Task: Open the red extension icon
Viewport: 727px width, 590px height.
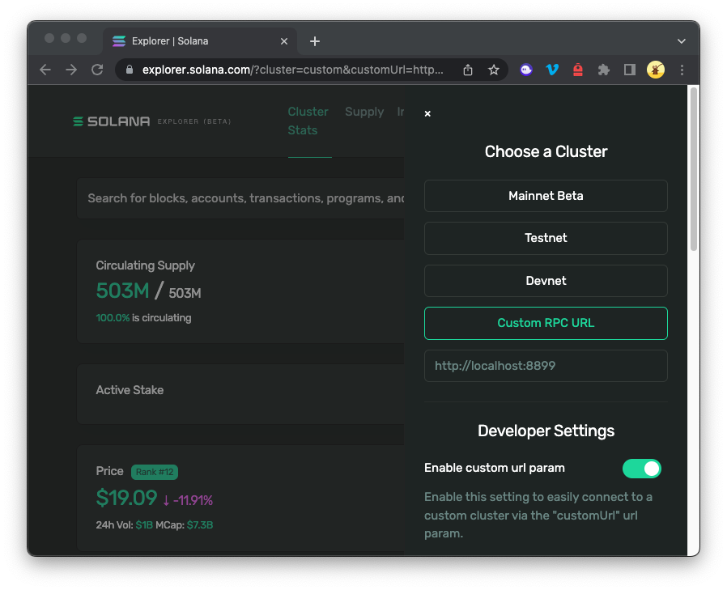Action: pyautogui.click(x=578, y=70)
